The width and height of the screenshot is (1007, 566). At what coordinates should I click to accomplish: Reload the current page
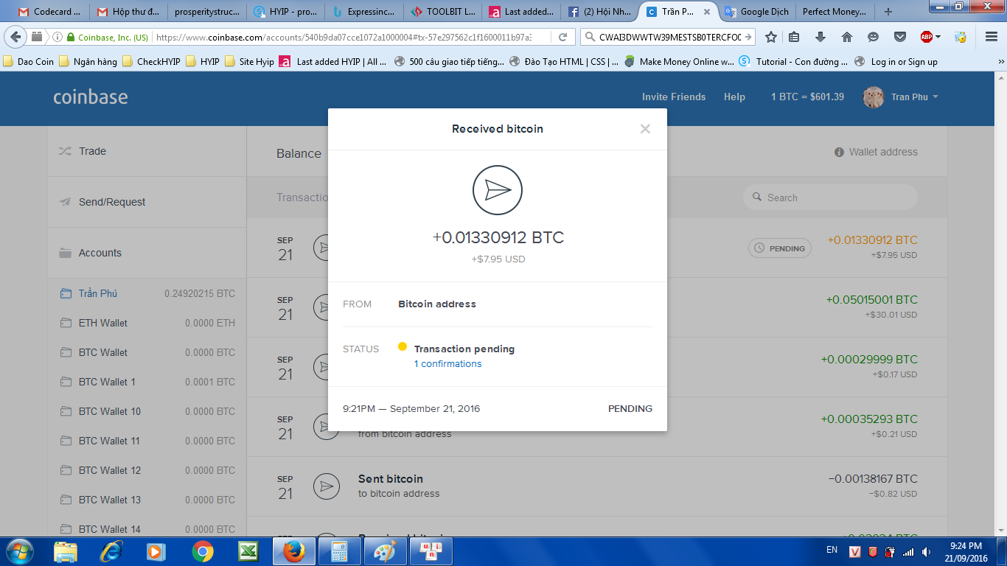tap(562, 37)
